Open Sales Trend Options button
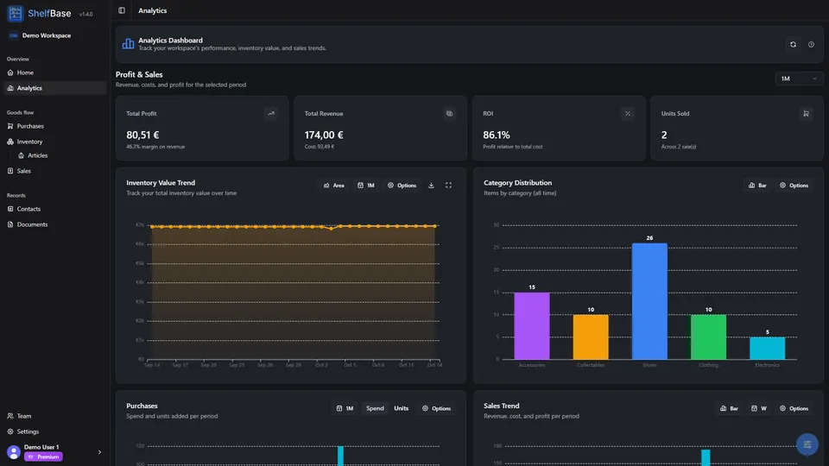This screenshot has height=466, width=829. pyautogui.click(x=794, y=408)
